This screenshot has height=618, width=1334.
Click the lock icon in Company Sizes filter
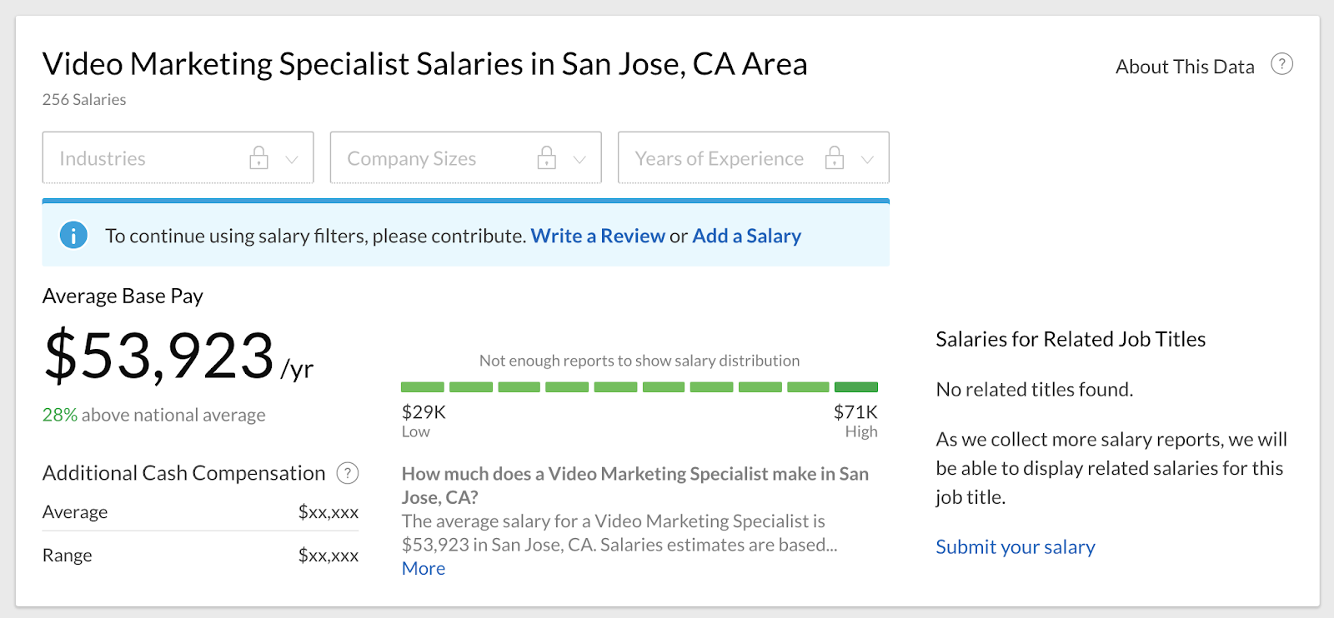(547, 157)
